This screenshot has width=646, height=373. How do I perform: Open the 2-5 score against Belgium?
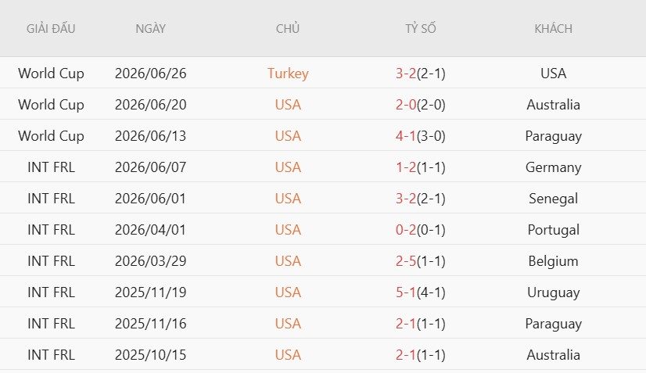click(x=406, y=261)
